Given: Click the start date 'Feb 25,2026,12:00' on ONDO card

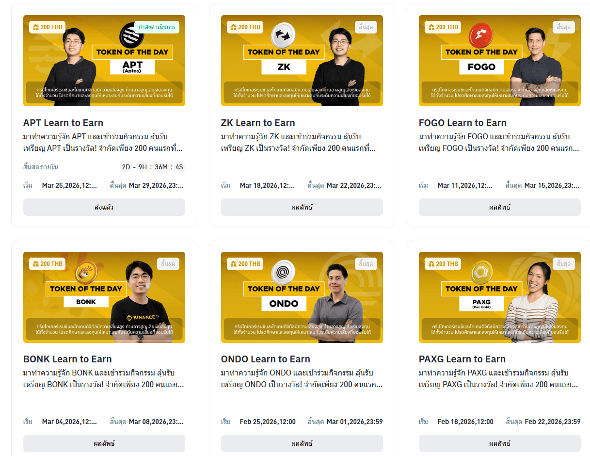Looking at the screenshot, I should click(x=268, y=422).
